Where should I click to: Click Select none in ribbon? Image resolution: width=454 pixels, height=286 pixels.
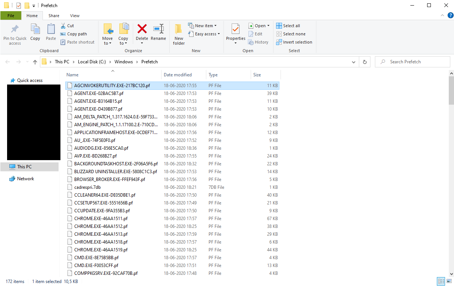291,34
